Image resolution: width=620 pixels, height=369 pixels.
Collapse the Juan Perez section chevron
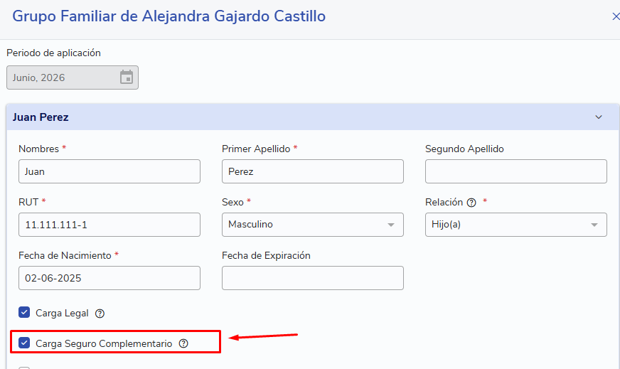coord(599,117)
